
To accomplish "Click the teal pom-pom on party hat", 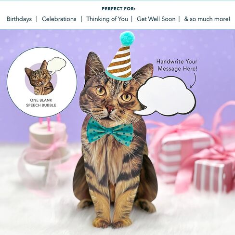I will coord(127,38).
